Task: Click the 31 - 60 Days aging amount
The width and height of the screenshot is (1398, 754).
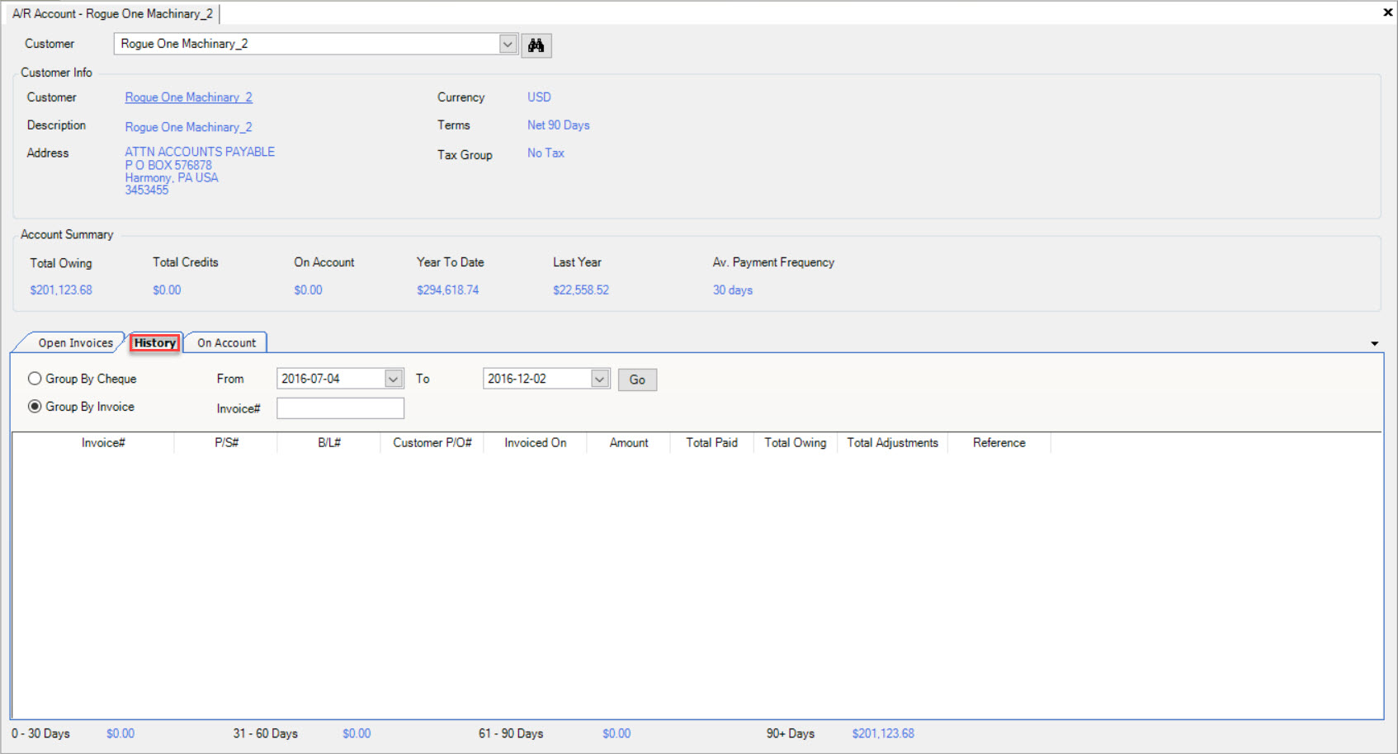Action: click(357, 733)
